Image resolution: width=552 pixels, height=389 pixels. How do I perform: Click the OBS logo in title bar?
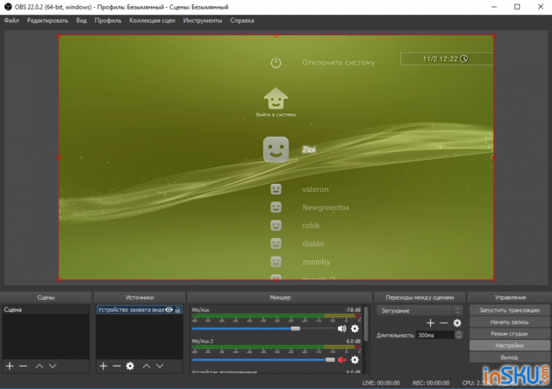coord(8,7)
